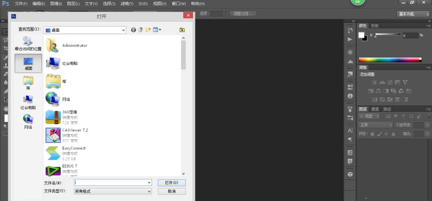This screenshot has height=201, width=432.
Task: Select the Crop tool in Photoshop toolbar
Action: tap(6, 48)
